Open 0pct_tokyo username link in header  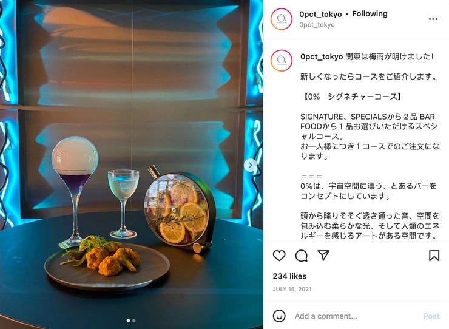point(320,14)
